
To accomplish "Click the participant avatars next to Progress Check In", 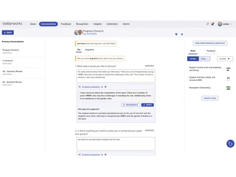I will pyautogui.click(x=78, y=32).
